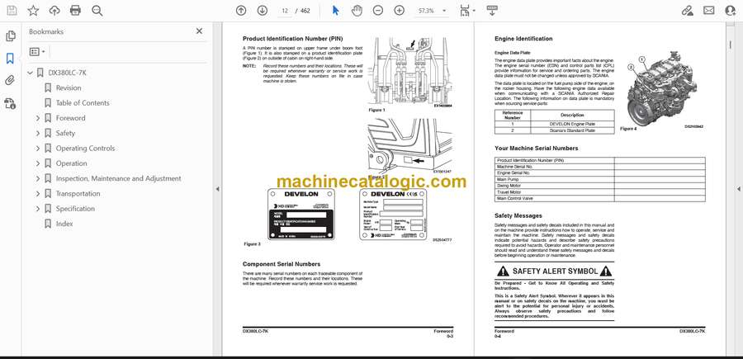Add the file to starred with the star icon

[33, 11]
